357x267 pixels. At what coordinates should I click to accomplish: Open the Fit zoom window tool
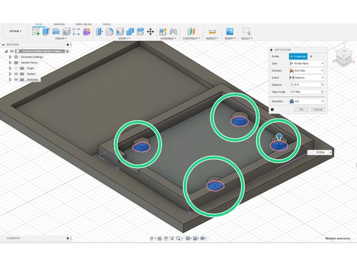click(x=178, y=238)
